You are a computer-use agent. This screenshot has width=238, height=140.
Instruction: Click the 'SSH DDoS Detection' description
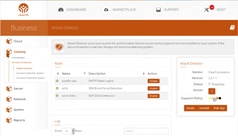click(102, 96)
